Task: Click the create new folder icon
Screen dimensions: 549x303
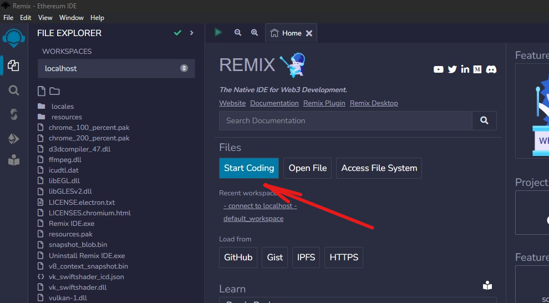Action: (54, 91)
